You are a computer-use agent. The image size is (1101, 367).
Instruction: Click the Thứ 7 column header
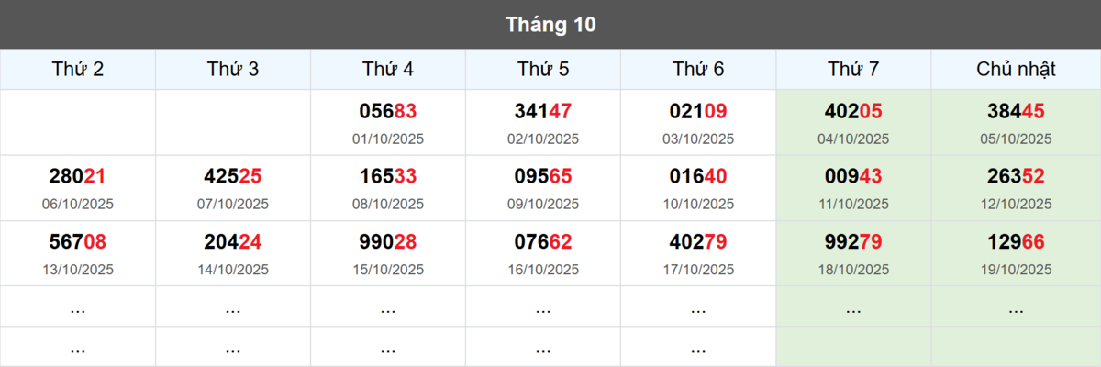853,69
